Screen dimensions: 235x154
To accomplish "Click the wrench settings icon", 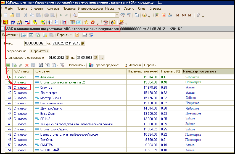I will (x=198, y=15).
